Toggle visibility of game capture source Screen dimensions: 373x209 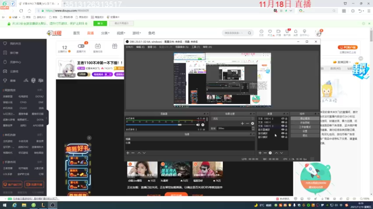[283, 133]
